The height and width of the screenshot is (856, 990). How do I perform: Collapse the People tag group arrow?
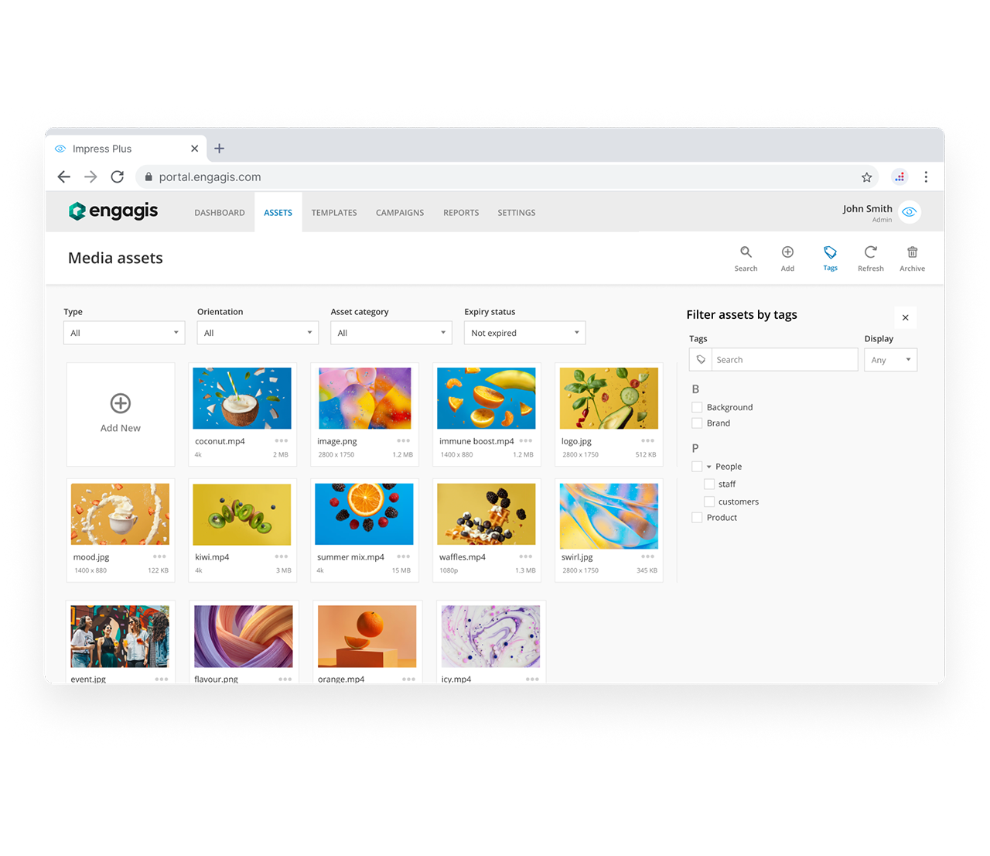pyautogui.click(x=709, y=467)
